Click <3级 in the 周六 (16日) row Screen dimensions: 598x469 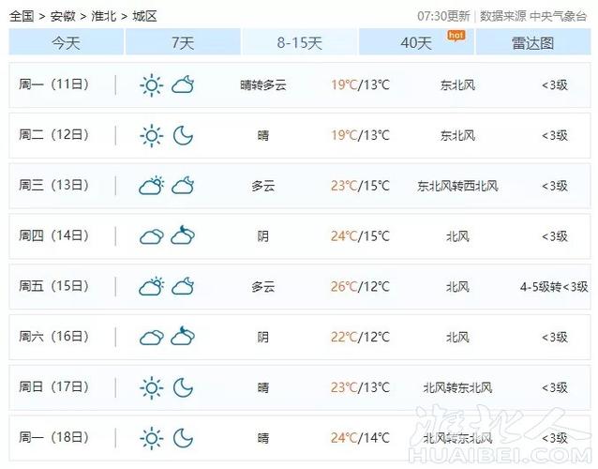coord(555,337)
